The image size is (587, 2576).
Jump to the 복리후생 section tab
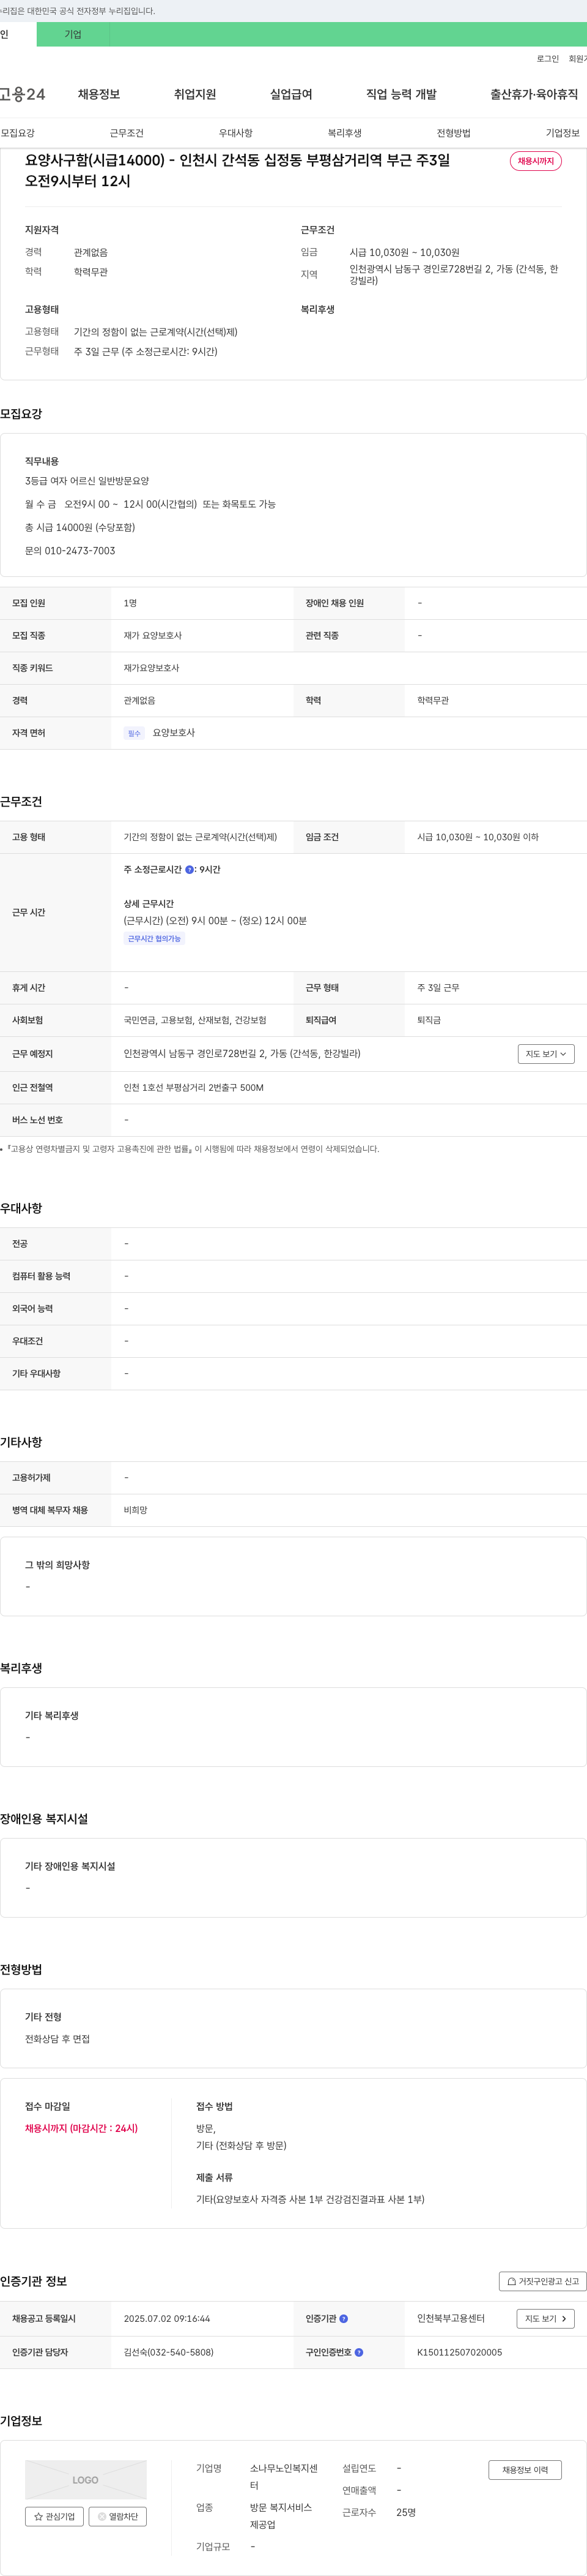(x=344, y=133)
